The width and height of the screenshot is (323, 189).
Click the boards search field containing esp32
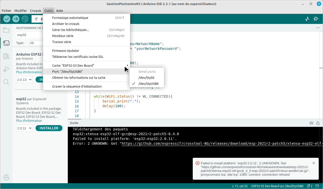[29, 35]
